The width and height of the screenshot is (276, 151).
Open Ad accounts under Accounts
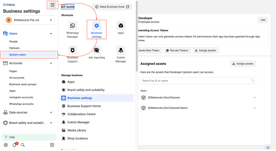pos(17,78)
